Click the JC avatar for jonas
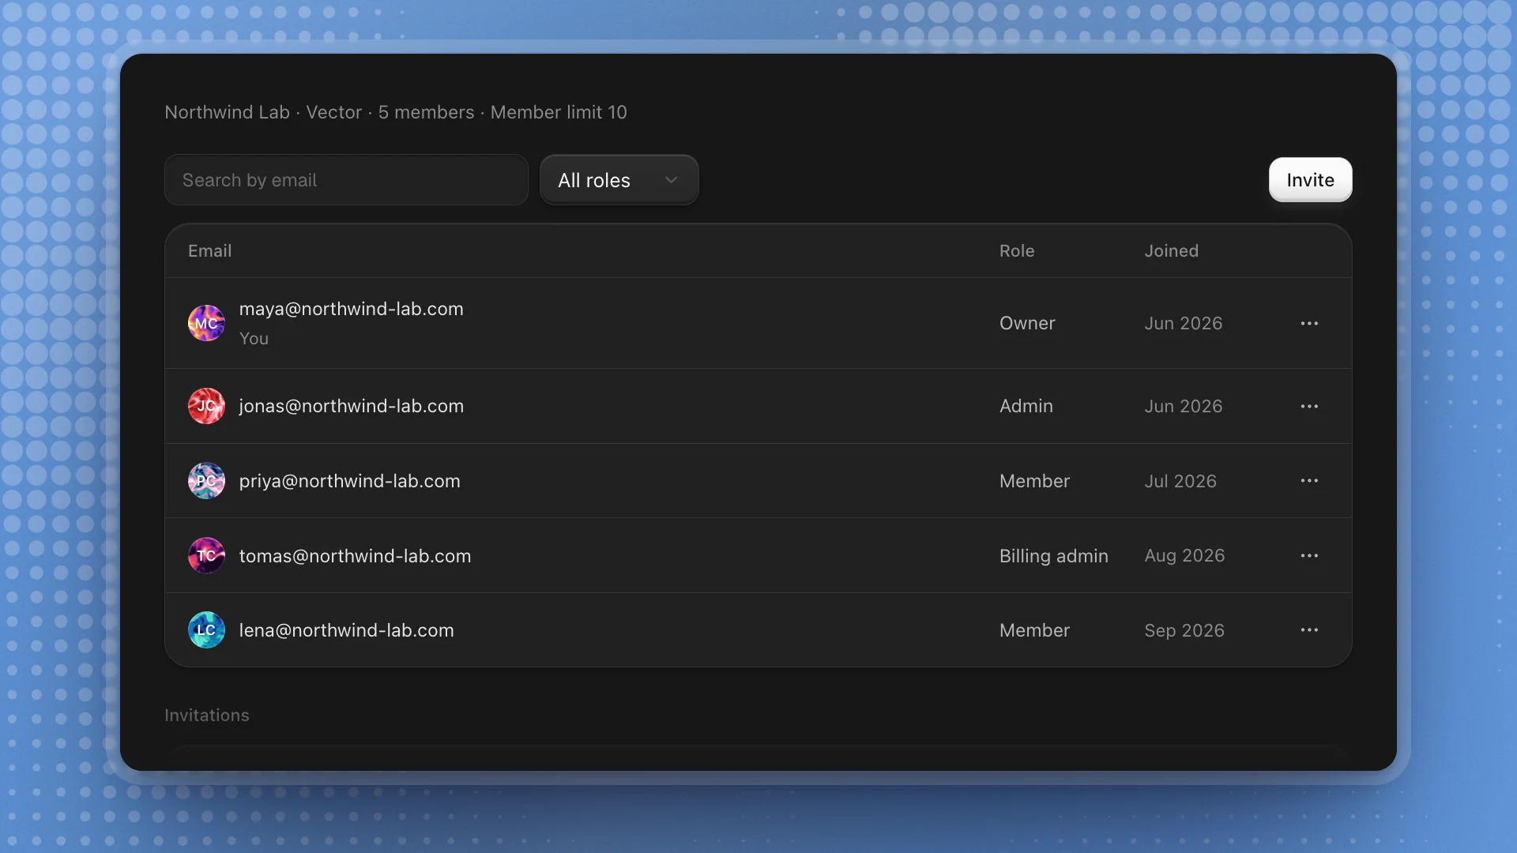This screenshot has height=853, width=1517. point(206,406)
